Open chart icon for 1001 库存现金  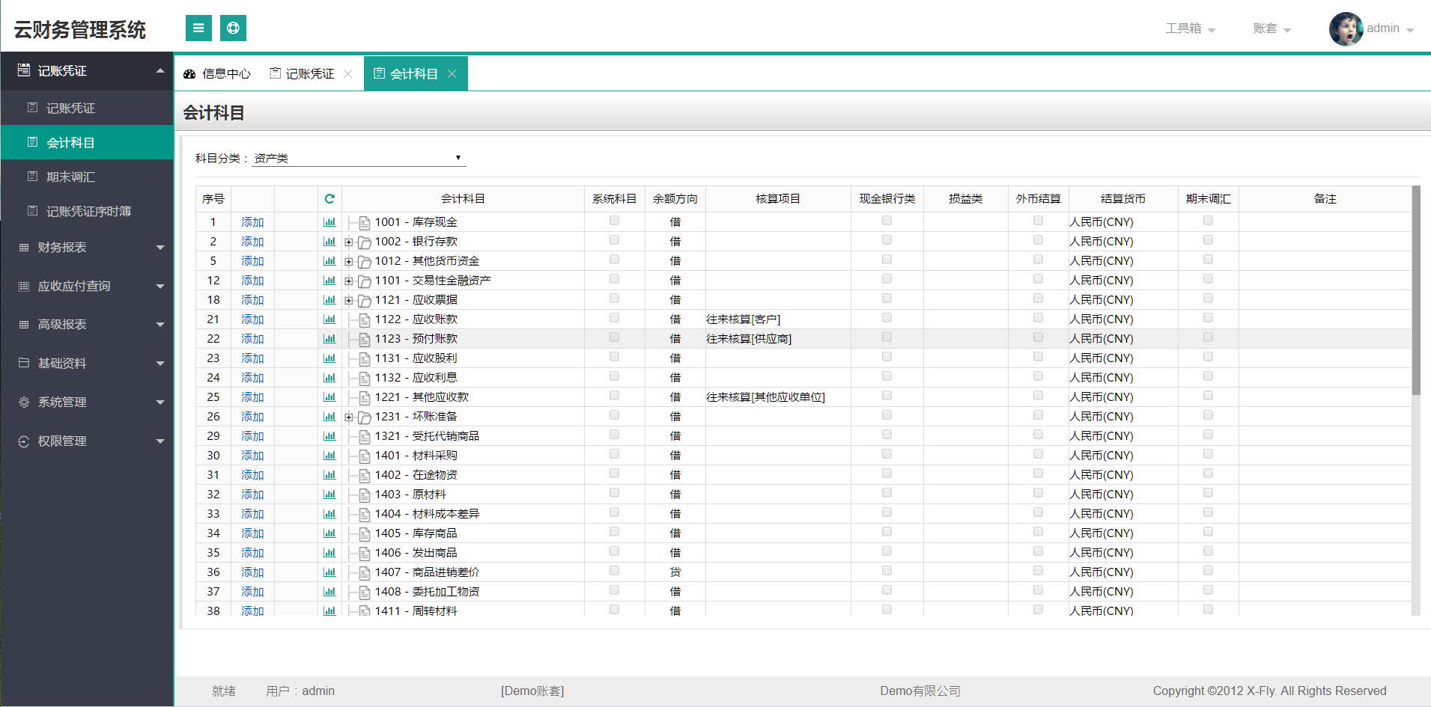click(x=329, y=222)
